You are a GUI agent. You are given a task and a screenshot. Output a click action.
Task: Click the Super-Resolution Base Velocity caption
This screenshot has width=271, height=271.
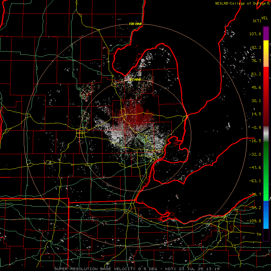(x=137, y=269)
